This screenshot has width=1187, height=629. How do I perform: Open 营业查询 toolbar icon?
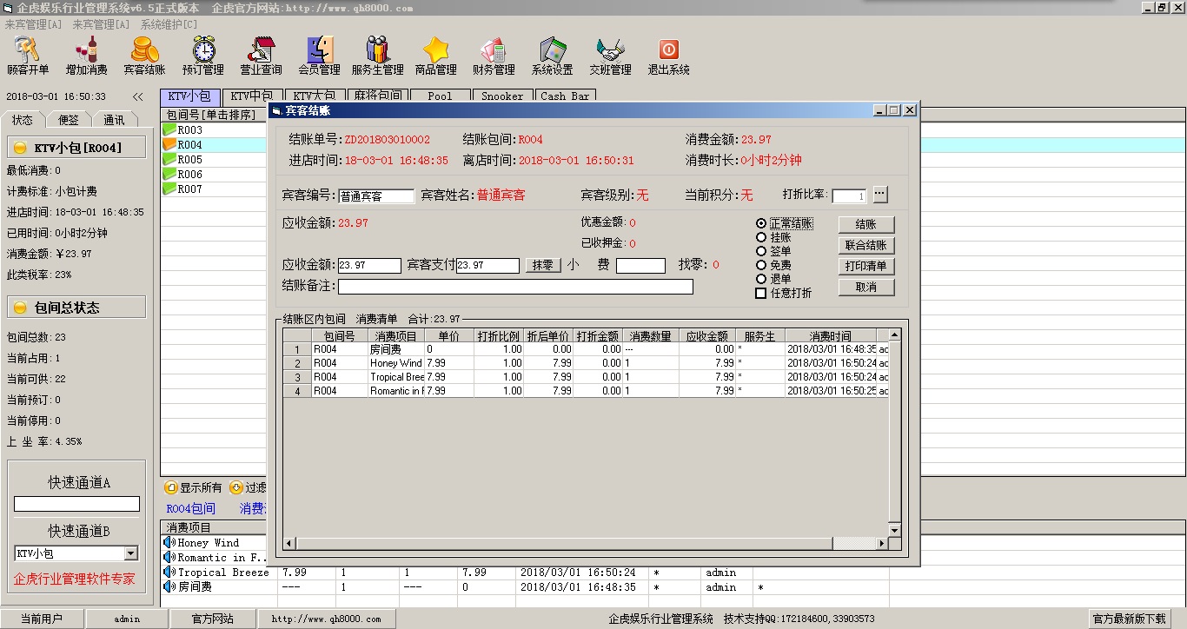coord(261,56)
